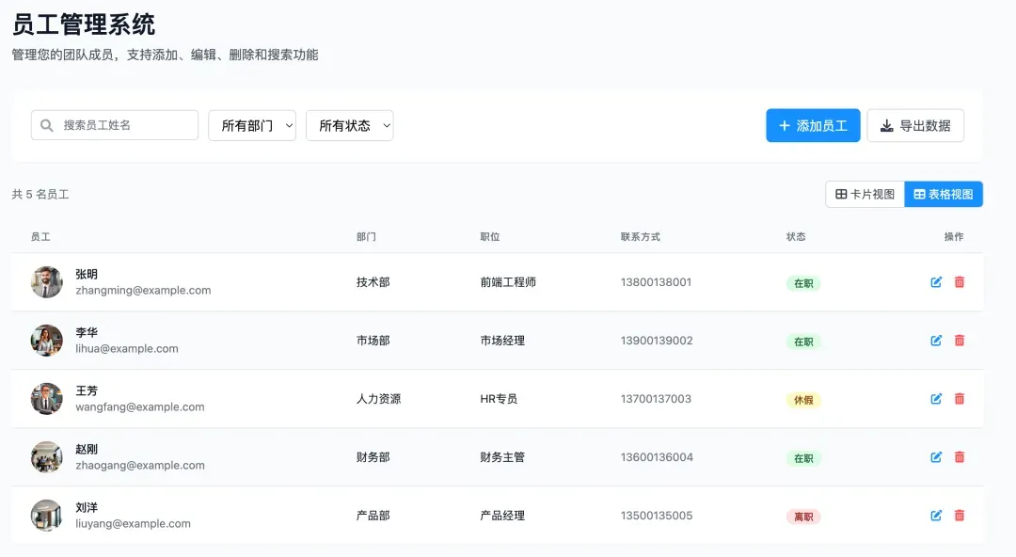The image size is (1016, 557).
Task: Delete employee 李华 with trash icon
Action: pyautogui.click(x=960, y=341)
